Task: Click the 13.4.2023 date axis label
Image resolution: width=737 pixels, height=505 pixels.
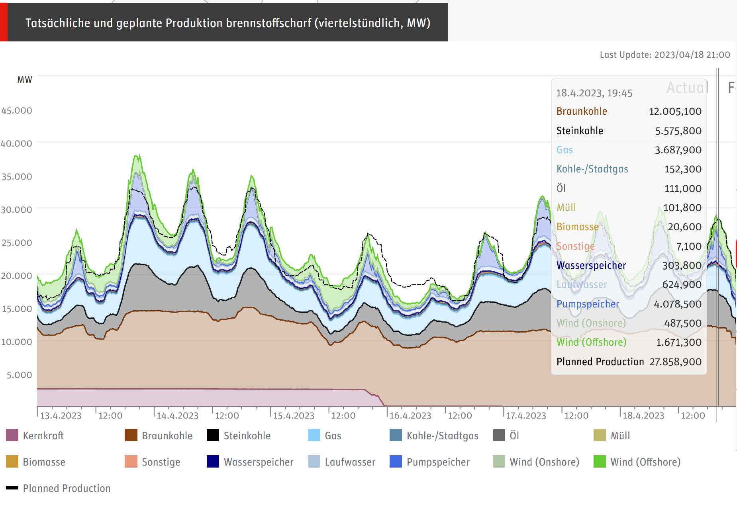Action: [x=61, y=416]
